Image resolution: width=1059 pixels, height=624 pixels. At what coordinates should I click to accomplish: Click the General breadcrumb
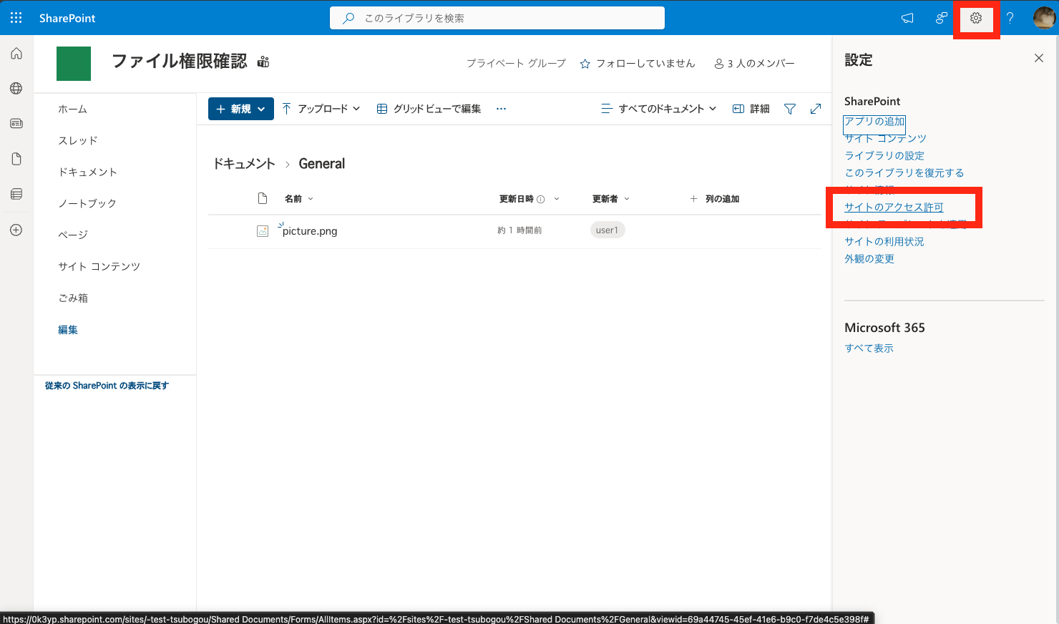(321, 164)
